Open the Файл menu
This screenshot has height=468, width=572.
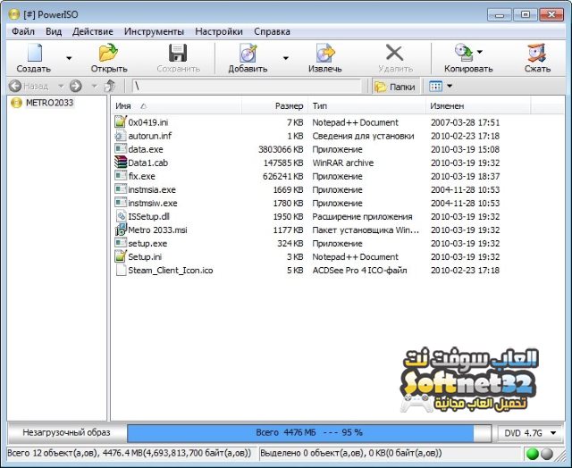pos(23,32)
